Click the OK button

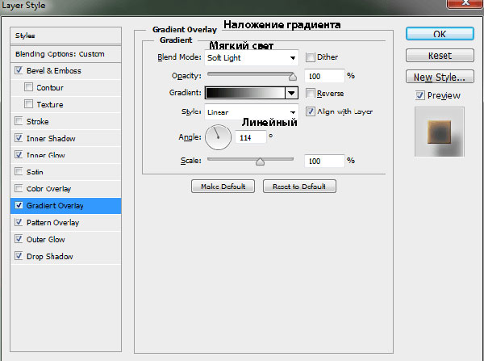(440, 34)
